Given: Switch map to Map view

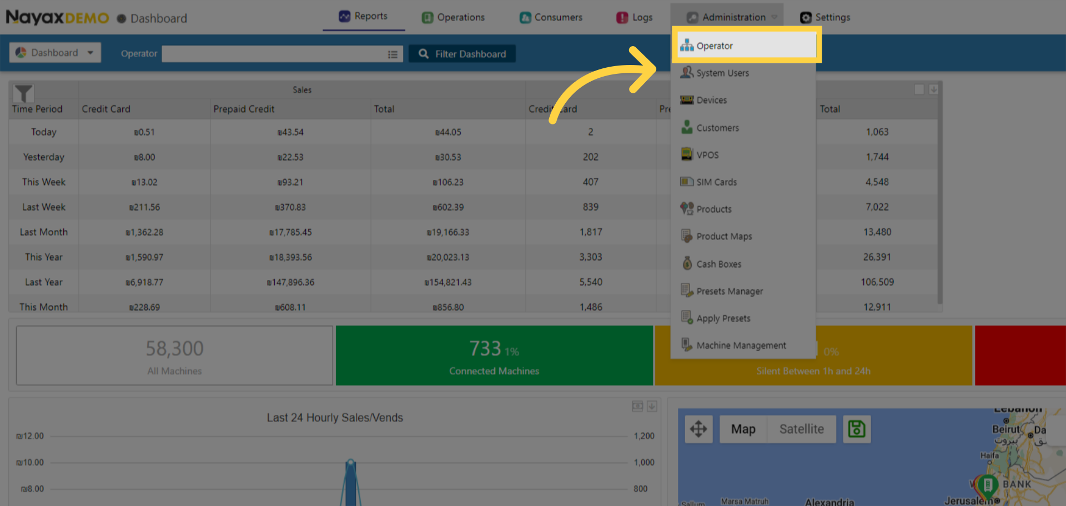Looking at the screenshot, I should point(743,429).
